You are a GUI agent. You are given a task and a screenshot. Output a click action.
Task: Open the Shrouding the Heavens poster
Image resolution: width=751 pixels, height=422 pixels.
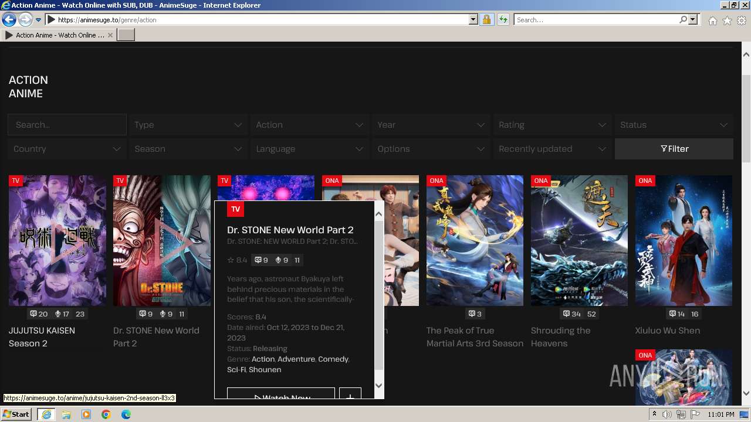coord(579,240)
